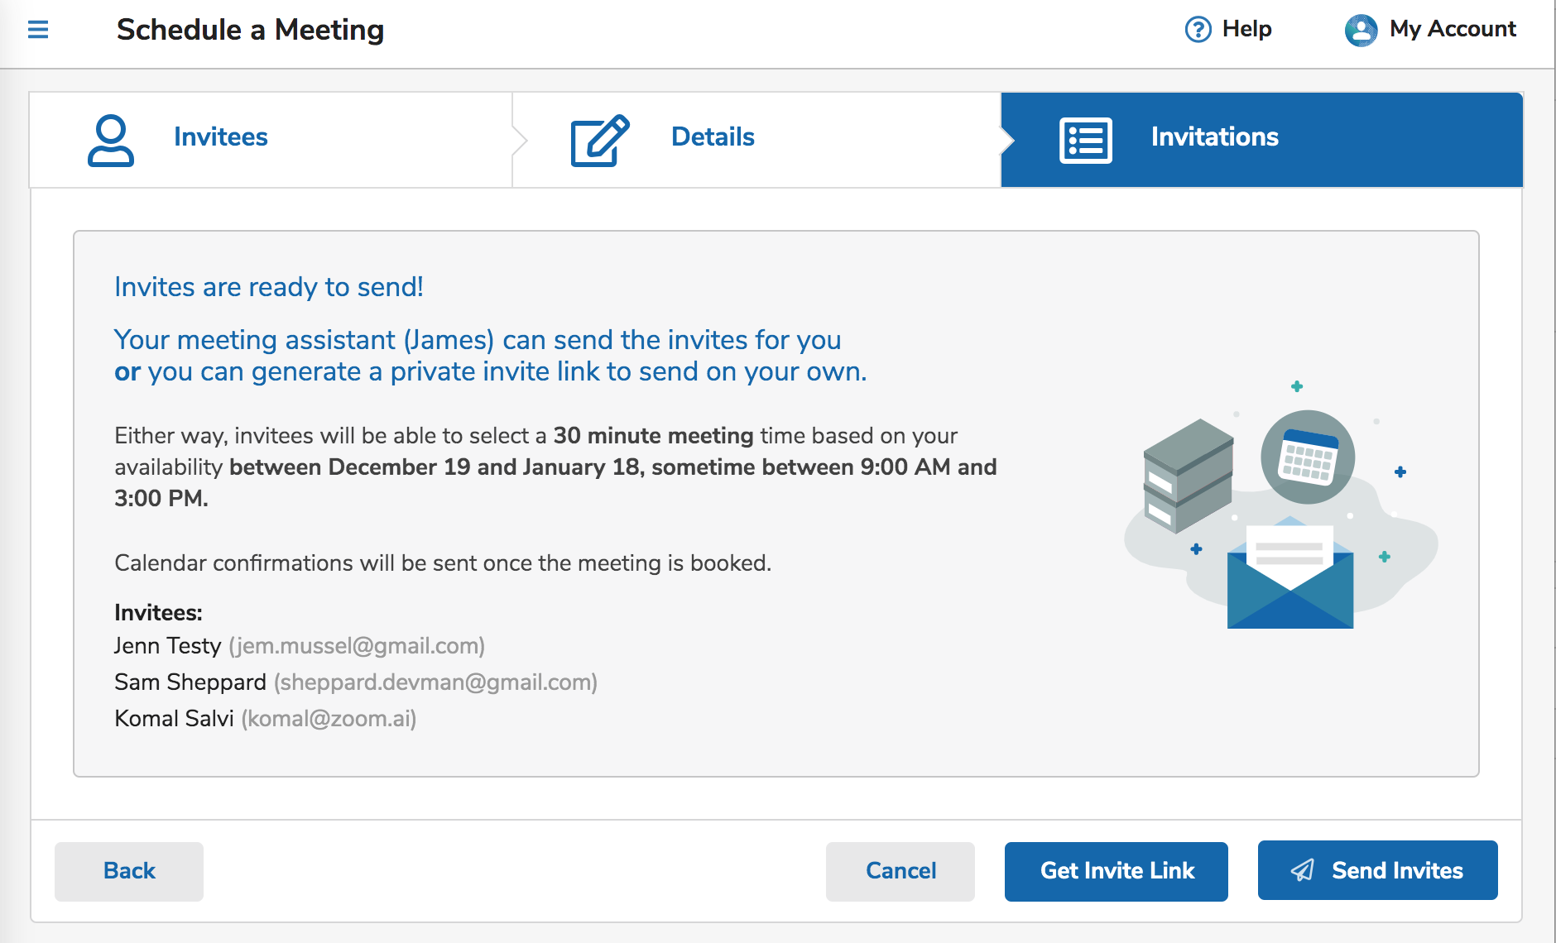Open the Invitations step
The width and height of the screenshot is (1556, 943).
(x=1213, y=136)
